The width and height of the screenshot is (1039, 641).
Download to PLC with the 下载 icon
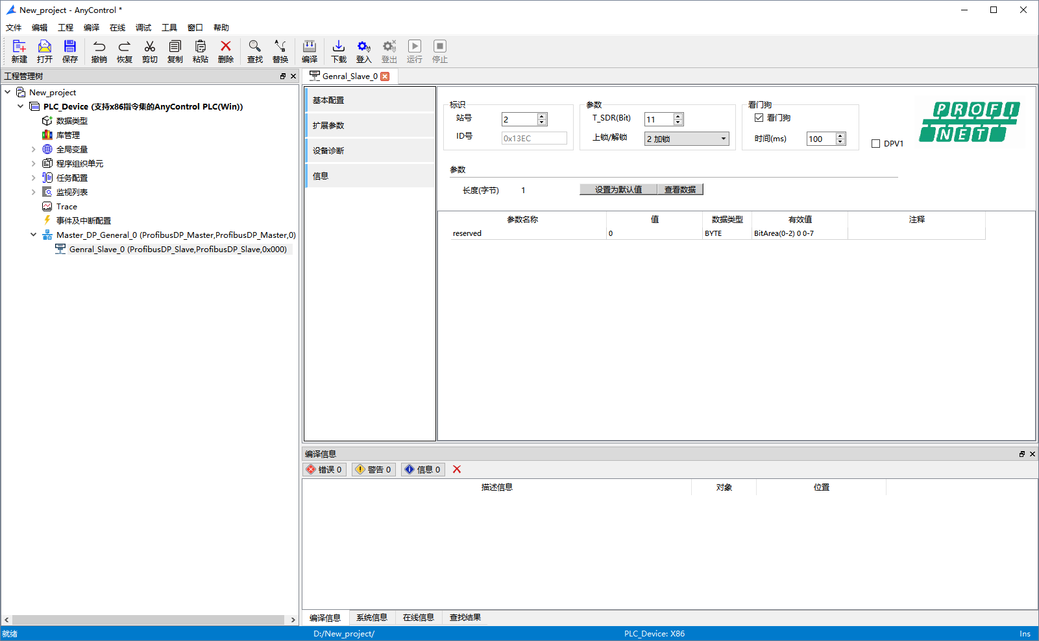339,51
